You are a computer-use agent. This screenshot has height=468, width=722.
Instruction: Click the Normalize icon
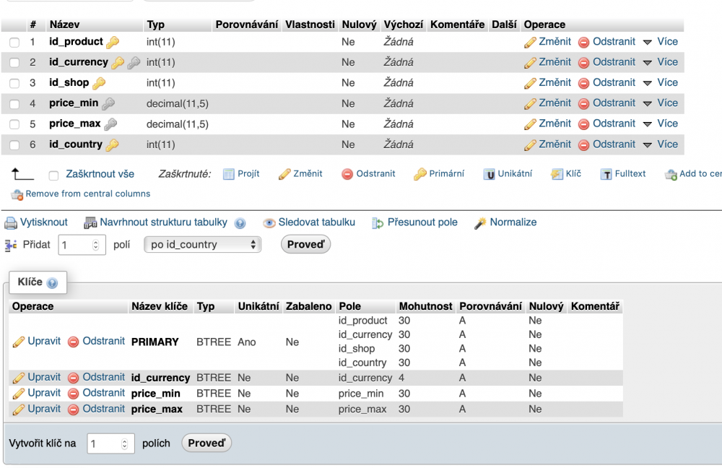pos(478,222)
